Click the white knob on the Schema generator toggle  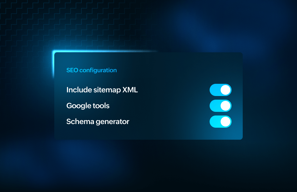coord(225,122)
